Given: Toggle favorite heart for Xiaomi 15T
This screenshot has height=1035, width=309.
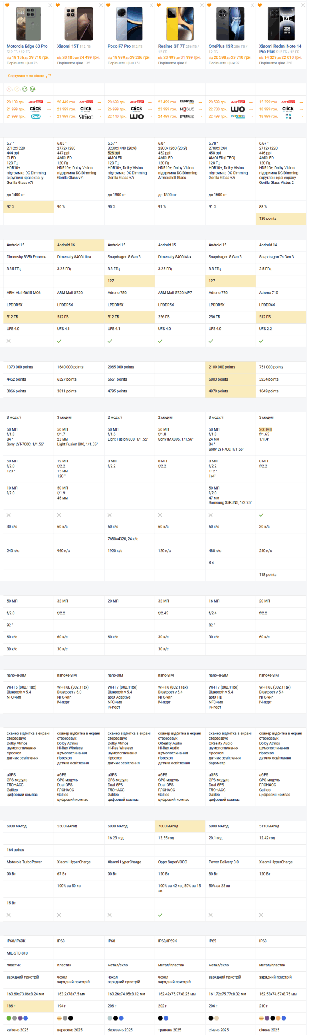Looking at the screenshot, I should [58, 5].
